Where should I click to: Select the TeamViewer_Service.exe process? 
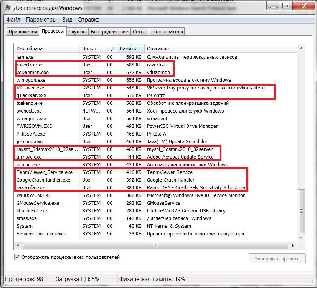pos(156,172)
